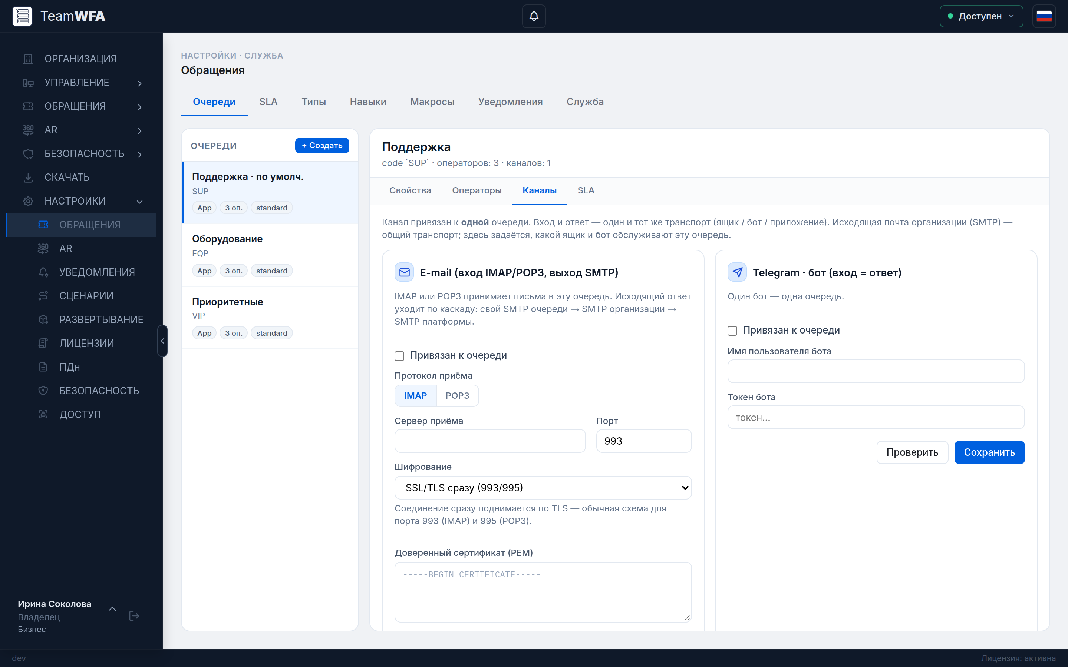Click the Лицензии icon in sidebar
The width and height of the screenshot is (1068, 667).
click(x=43, y=343)
